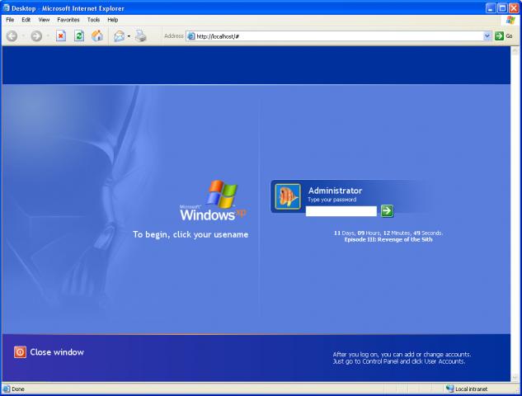Click the Close window text link

(57, 352)
